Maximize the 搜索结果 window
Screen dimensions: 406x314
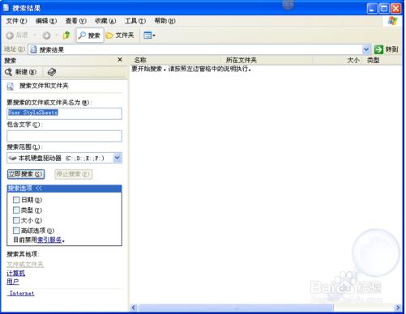coord(384,9)
